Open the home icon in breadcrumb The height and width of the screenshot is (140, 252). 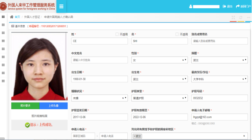(x=12, y=17)
